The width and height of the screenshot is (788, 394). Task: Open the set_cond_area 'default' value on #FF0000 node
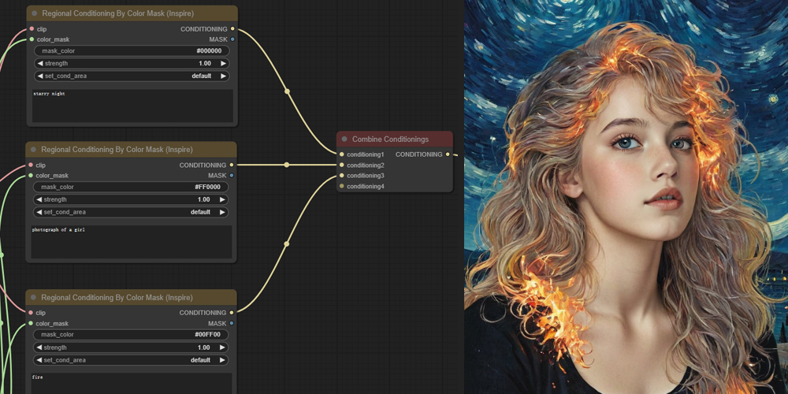[200, 212]
